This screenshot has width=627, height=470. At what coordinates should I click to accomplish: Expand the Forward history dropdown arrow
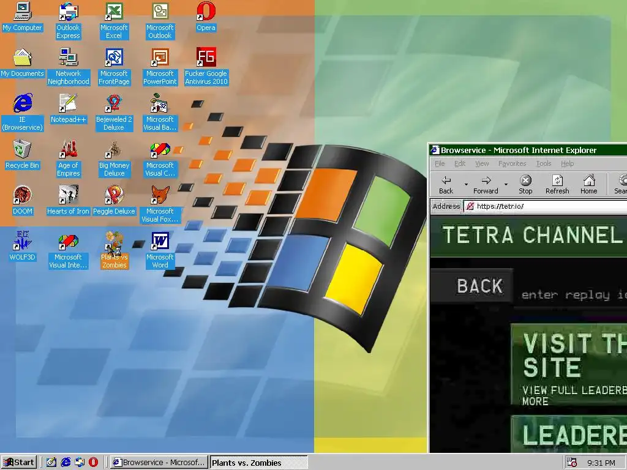tap(506, 185)
